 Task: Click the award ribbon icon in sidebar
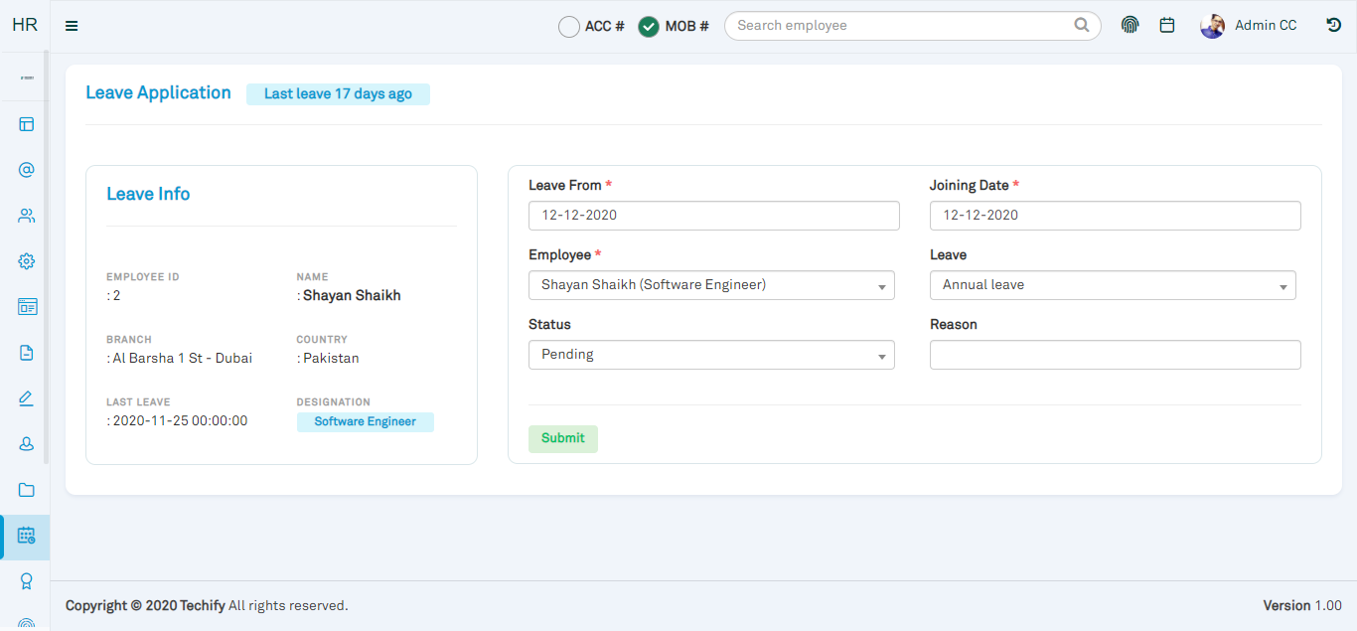[x=27, y=581]
